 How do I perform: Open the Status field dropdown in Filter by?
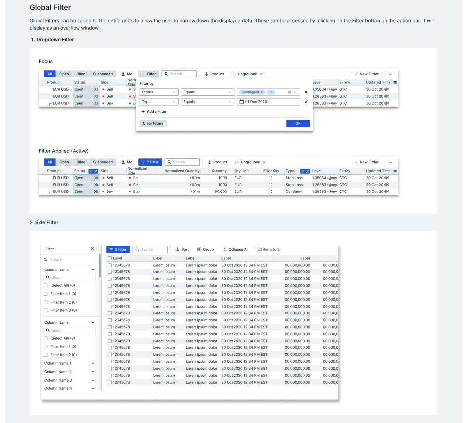tap(159, 92)
